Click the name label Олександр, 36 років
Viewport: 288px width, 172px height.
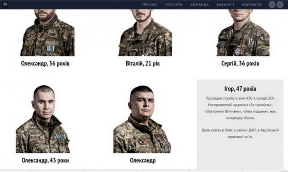45,64
